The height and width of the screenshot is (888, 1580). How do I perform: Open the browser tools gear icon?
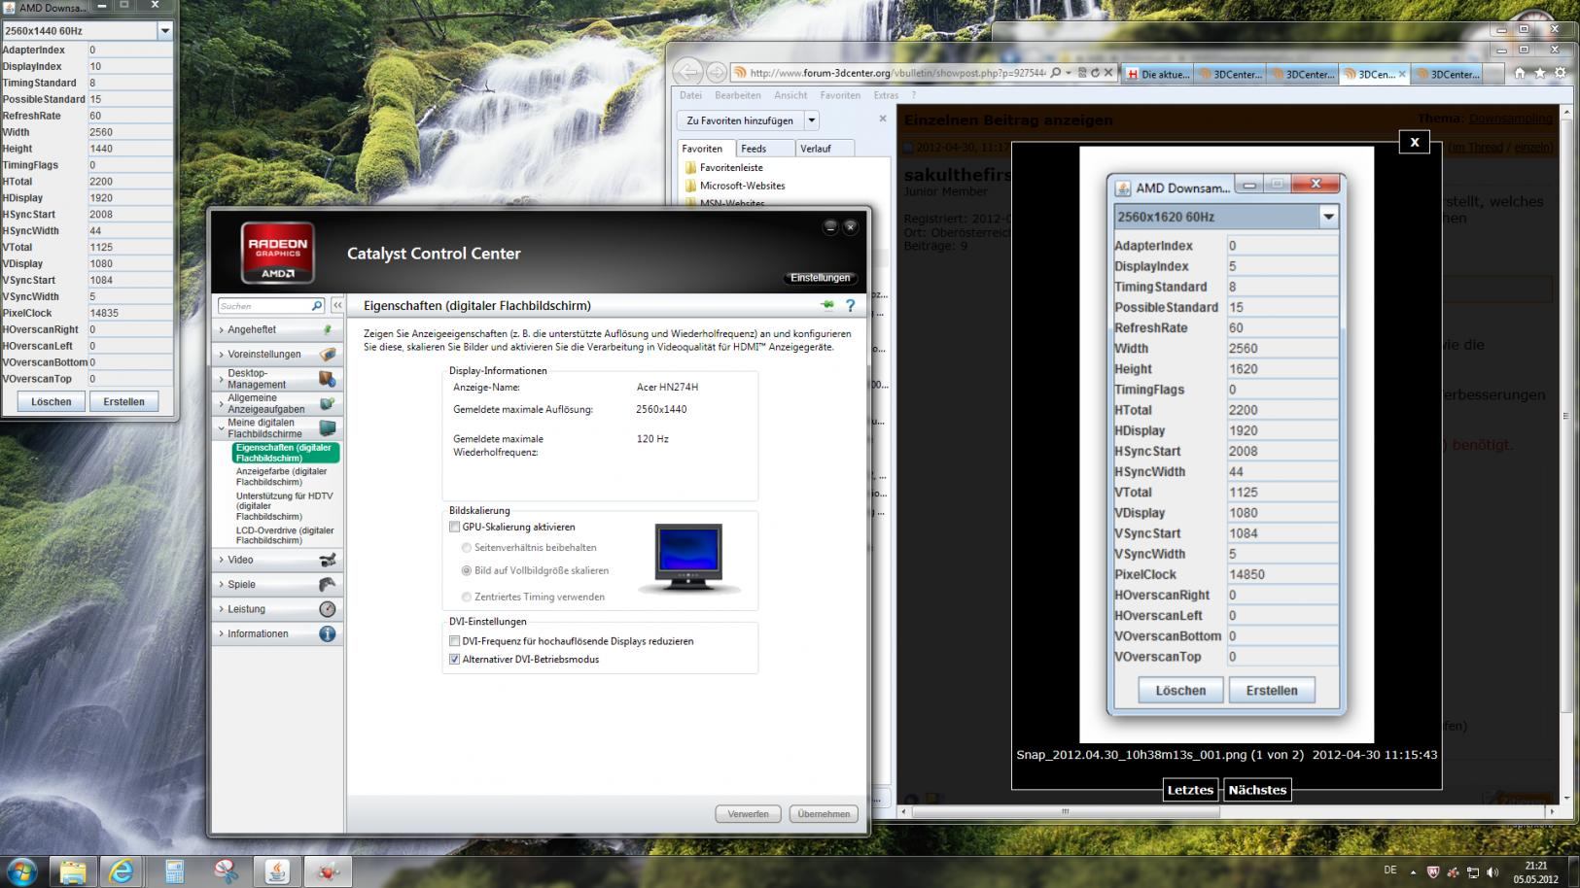click(1561, 73)
